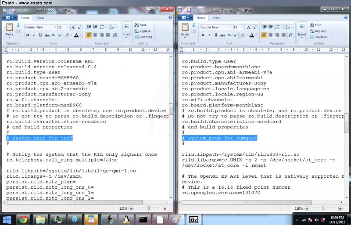Grow font size in left WordPad window

73,27
